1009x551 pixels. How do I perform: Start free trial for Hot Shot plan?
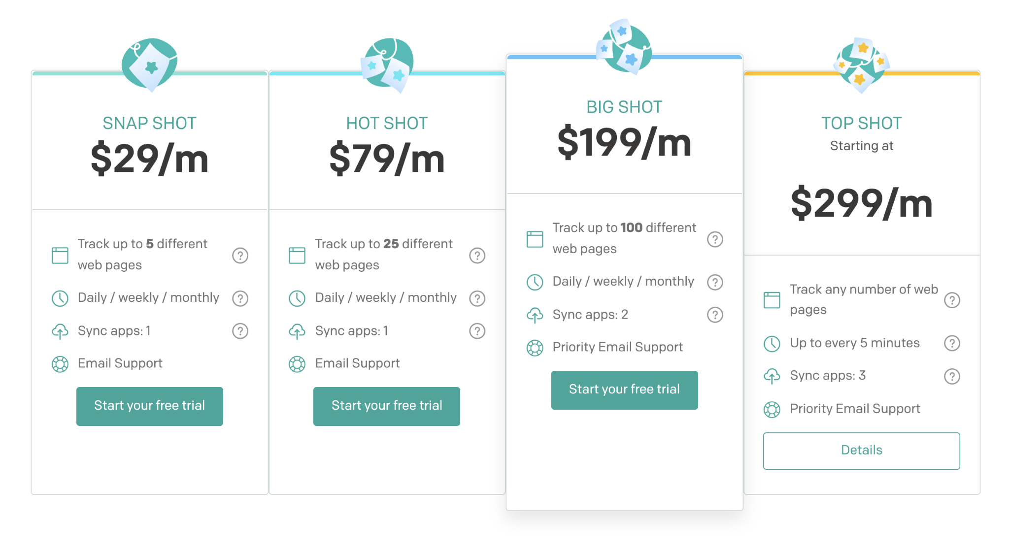tap(387, 406)
